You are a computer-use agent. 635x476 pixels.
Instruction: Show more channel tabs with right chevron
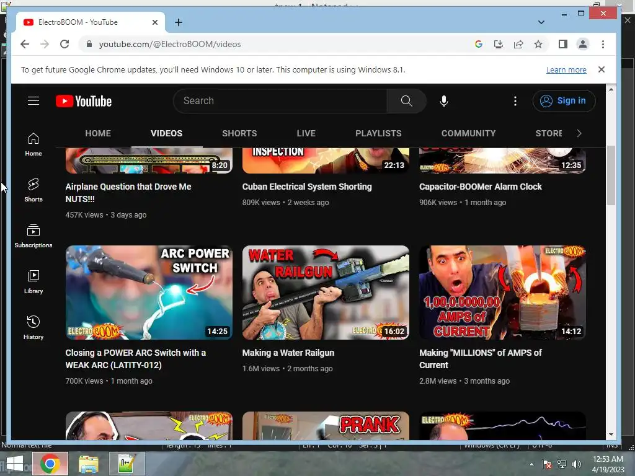click(579, 133)
